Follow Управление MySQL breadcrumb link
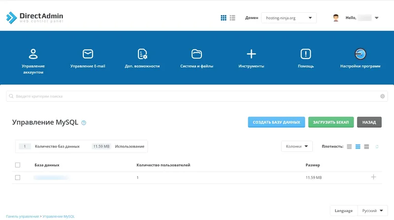The height and width of the screenshot is (220, 394). click(59, 216)
